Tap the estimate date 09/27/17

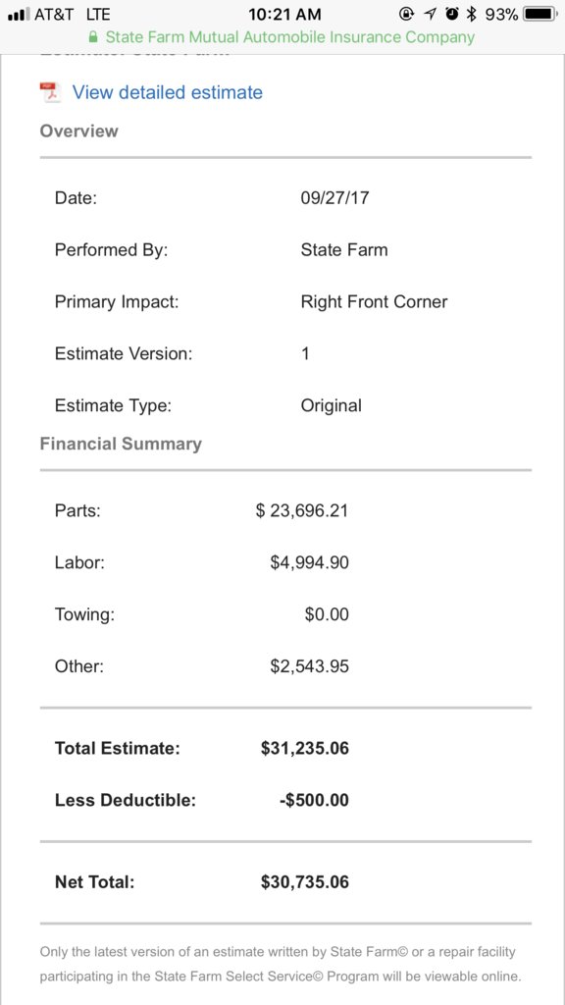[335, 197]
